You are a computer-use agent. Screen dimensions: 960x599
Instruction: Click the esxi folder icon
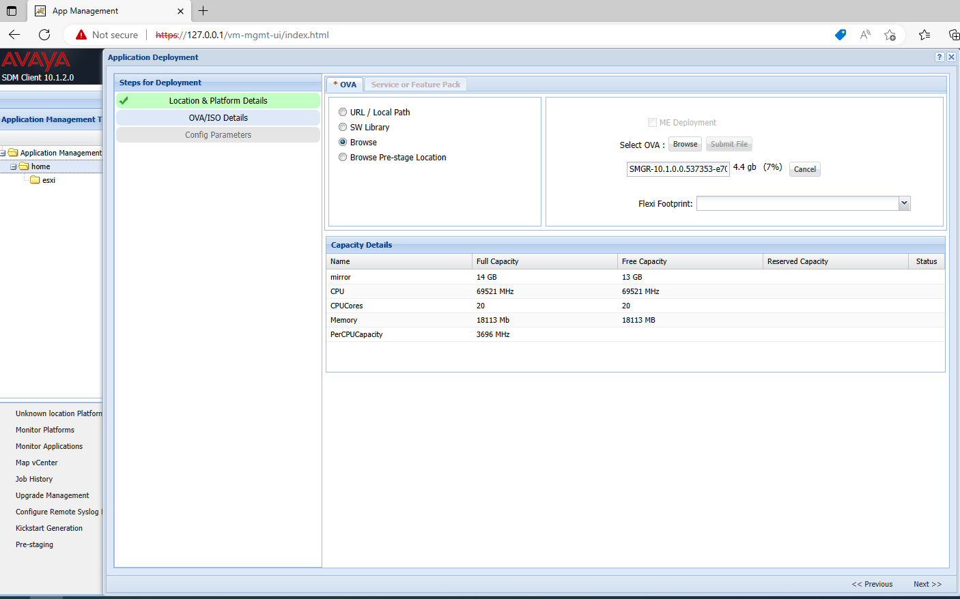35,180
